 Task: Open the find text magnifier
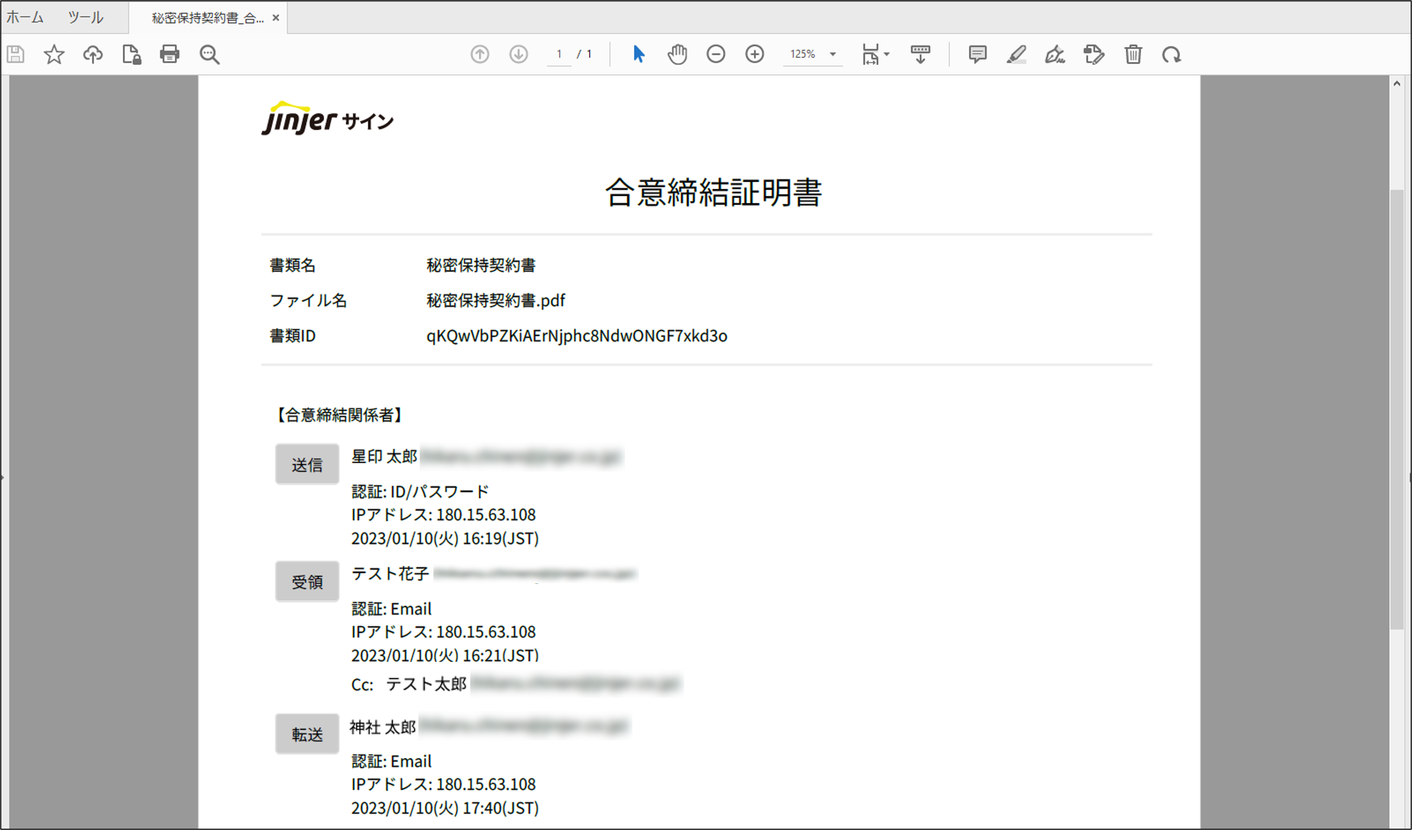[210, 54]
